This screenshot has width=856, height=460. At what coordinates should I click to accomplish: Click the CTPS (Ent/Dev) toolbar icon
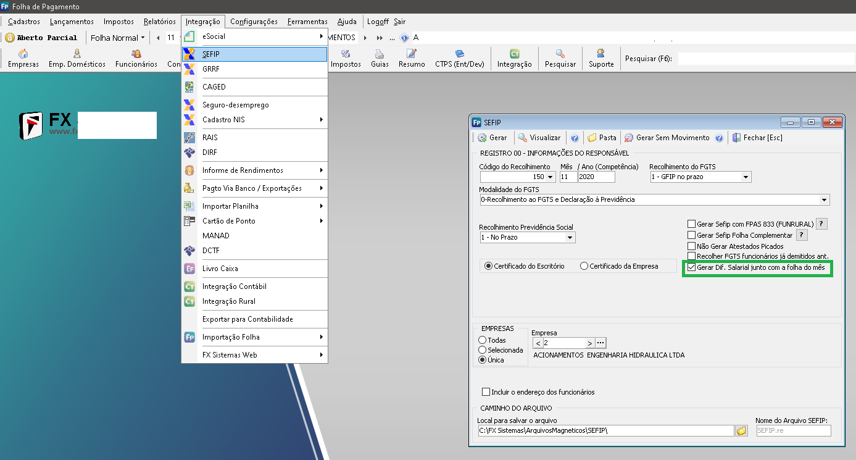click(459, 58)
